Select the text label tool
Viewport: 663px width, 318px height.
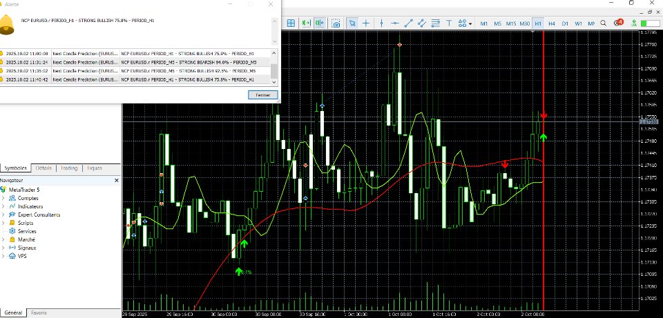(449, 23)
